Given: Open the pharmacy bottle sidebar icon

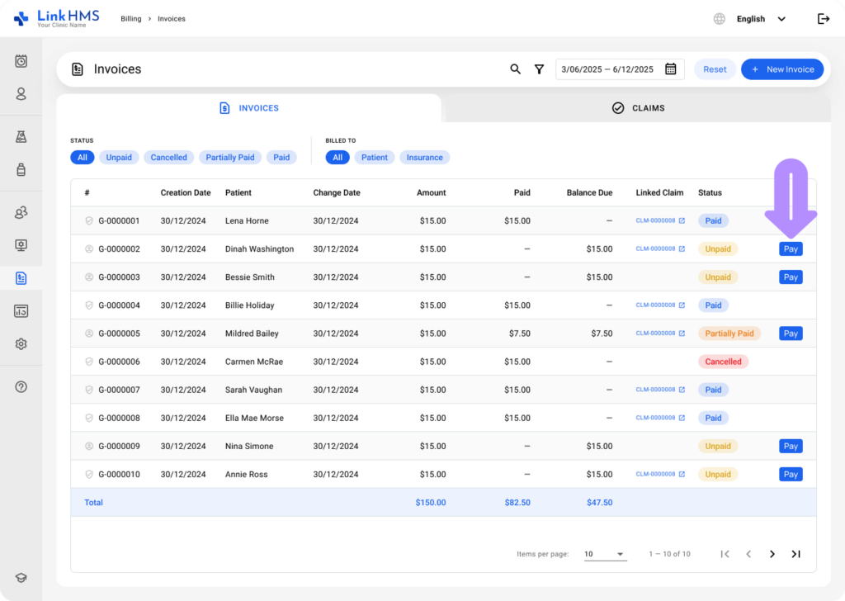Looking at the screenshot, I should tap(21, 170).
